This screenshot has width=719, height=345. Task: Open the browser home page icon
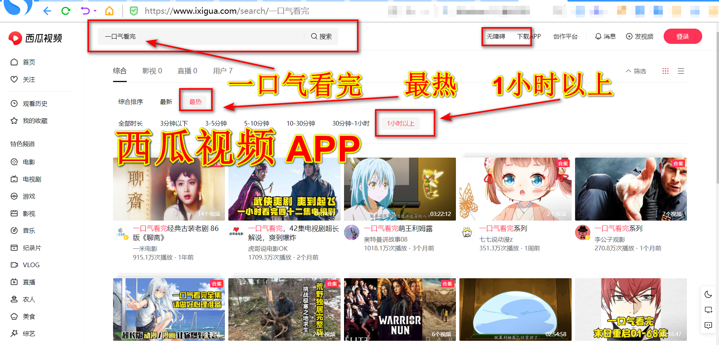coord(110,11)
